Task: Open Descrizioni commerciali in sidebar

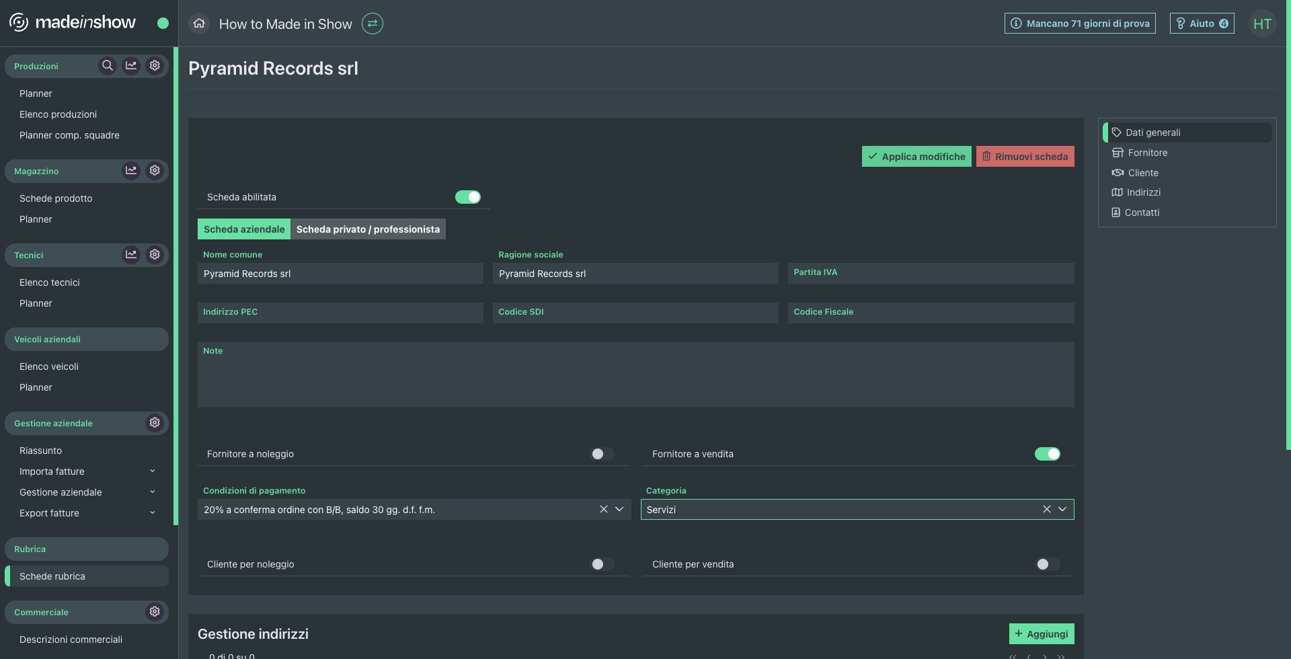Action: pyautogui.click(x=71, y=639)
